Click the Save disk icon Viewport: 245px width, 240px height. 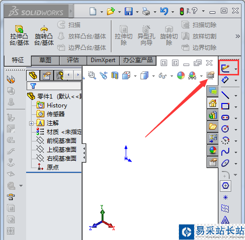tap(129, 11)
